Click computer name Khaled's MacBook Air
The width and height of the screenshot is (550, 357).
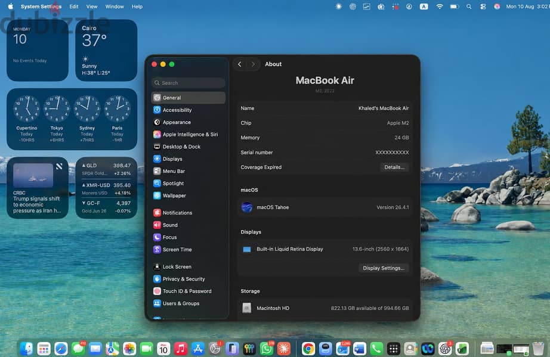click(x=384, y=108)
